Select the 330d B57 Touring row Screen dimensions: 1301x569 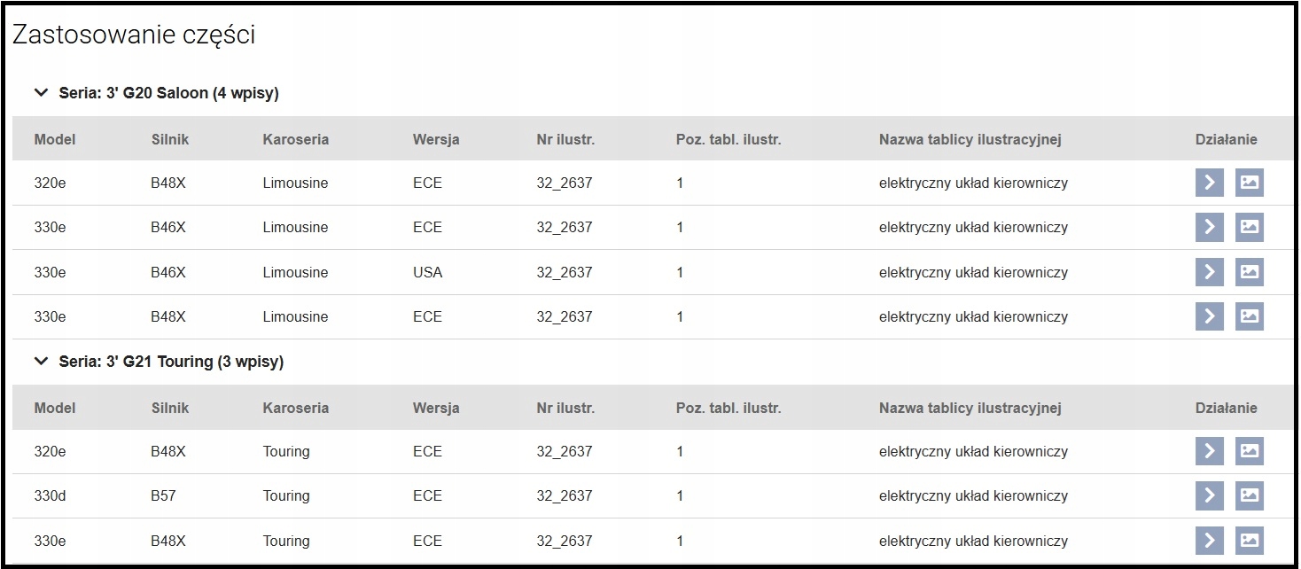[532, 495]
